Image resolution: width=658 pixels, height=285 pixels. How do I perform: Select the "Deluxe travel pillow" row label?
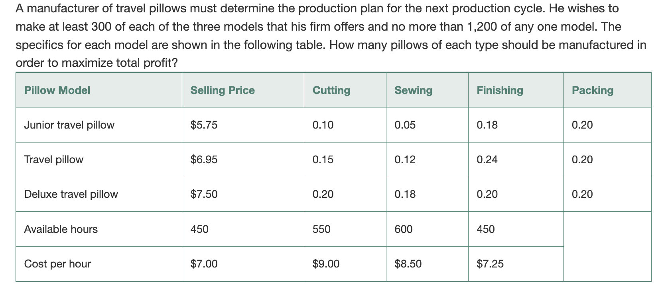tap(71, 194)
